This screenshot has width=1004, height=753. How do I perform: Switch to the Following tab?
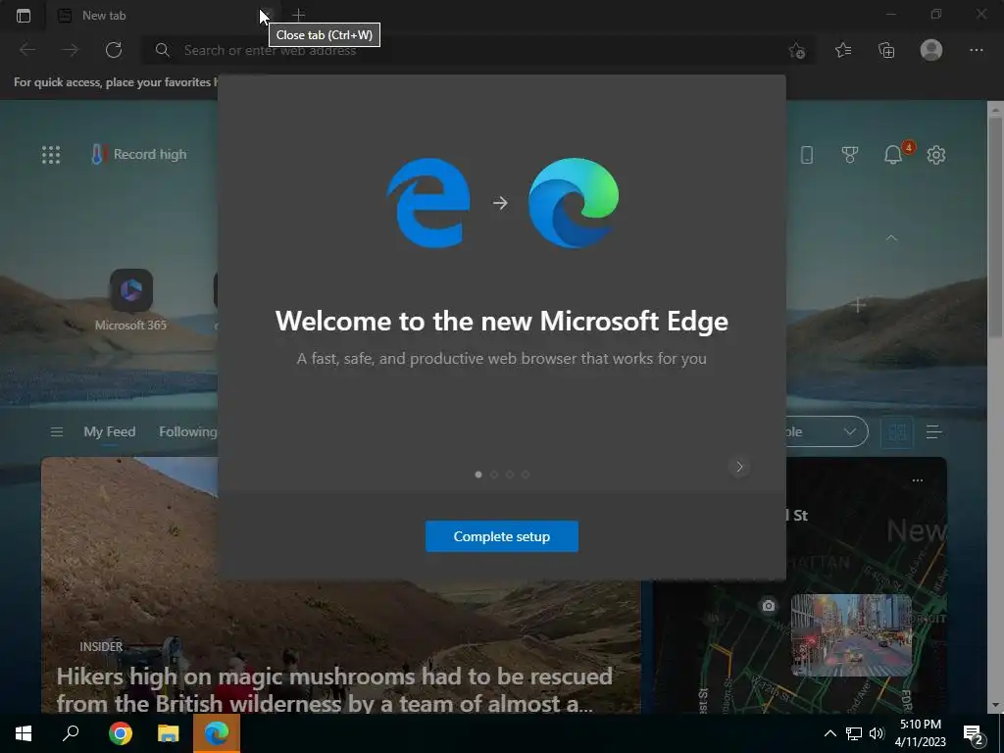(187, 431)
